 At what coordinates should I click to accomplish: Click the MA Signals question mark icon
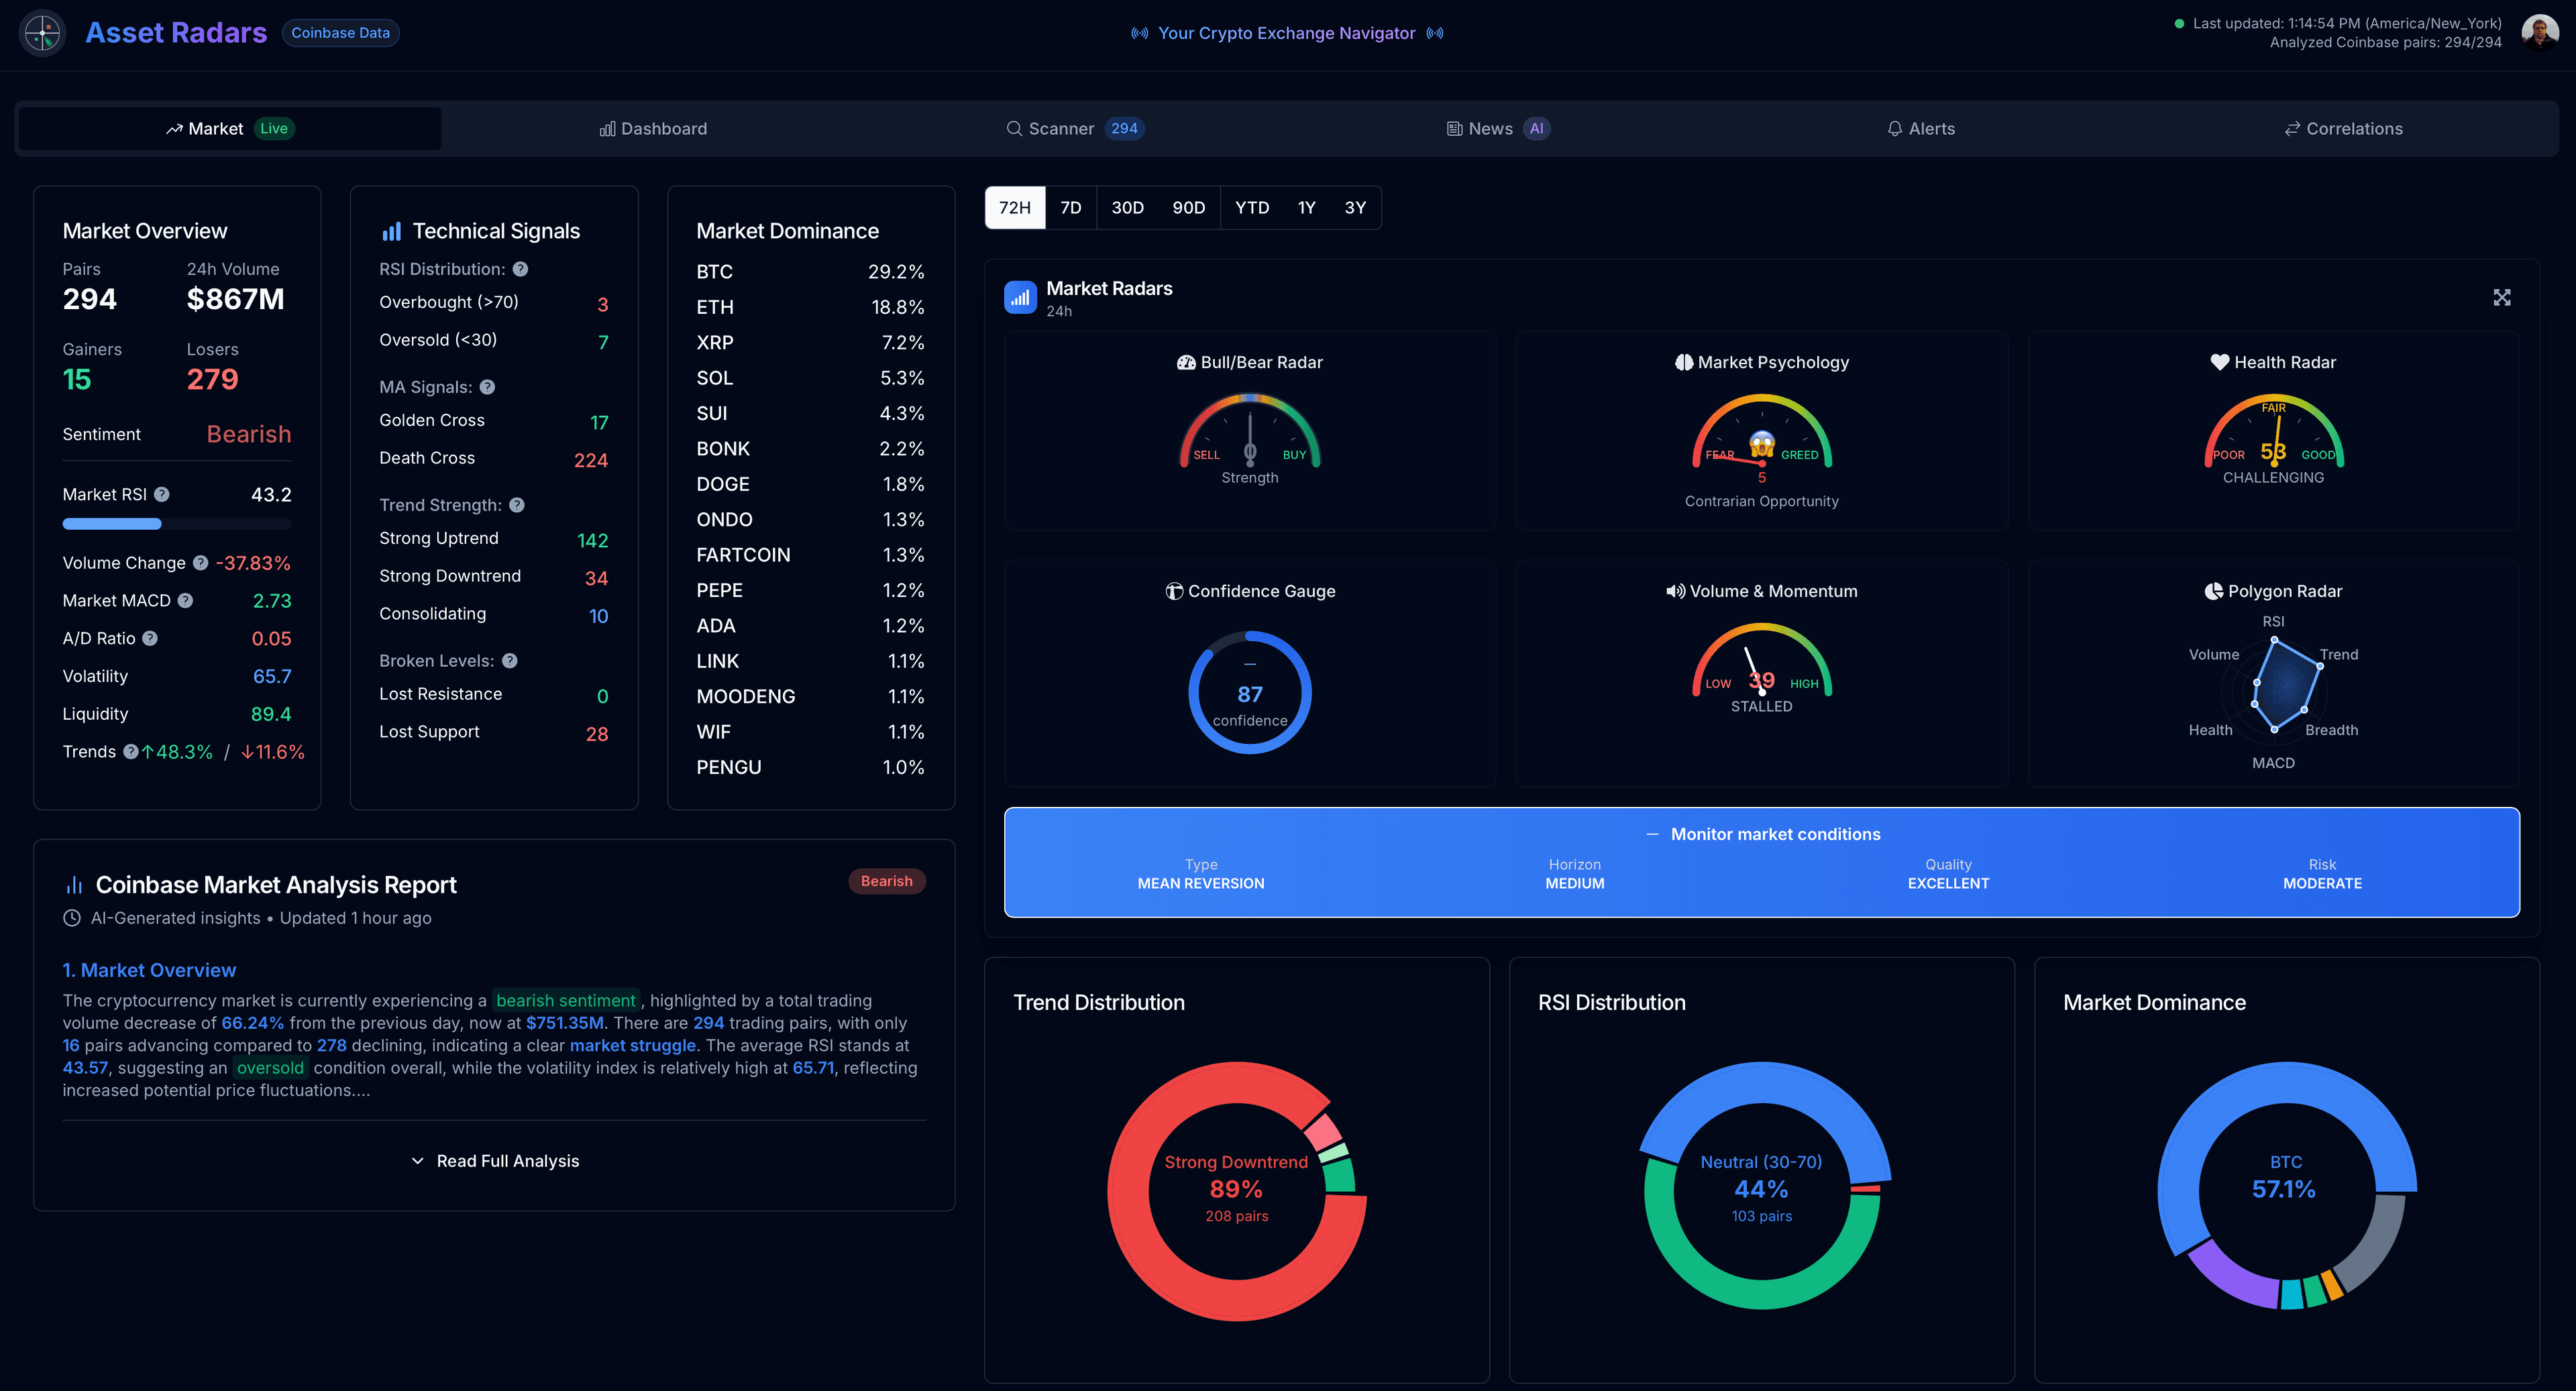click(487, 387)
